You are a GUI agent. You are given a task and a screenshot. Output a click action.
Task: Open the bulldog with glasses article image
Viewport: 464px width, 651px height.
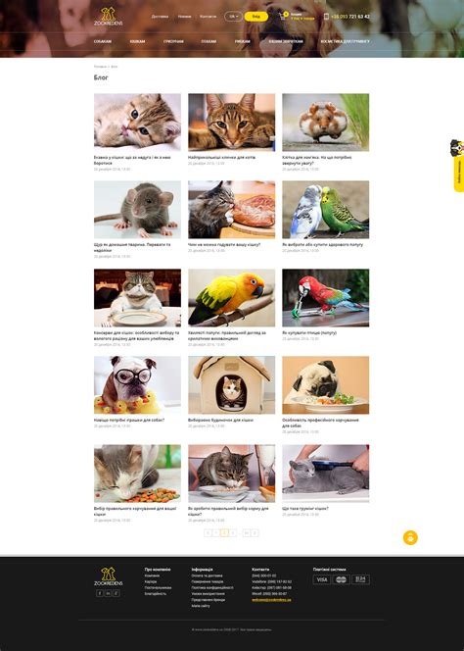137,385
